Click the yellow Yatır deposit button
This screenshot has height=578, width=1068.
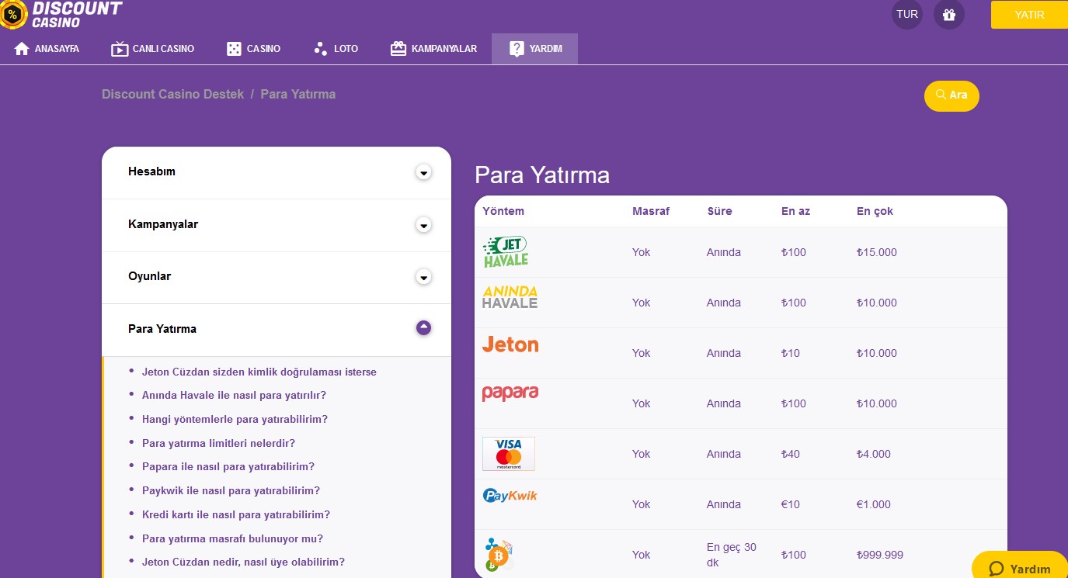point(1029,15)
